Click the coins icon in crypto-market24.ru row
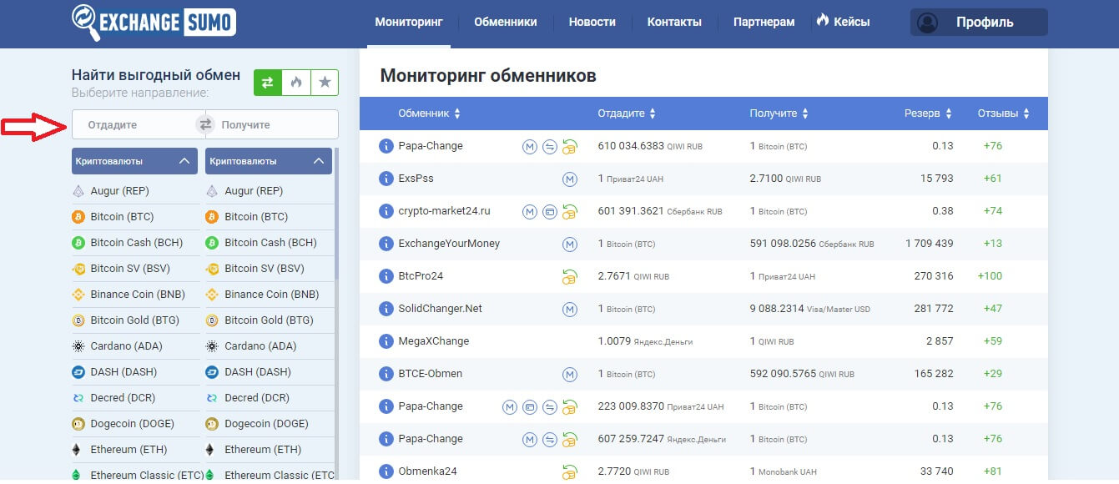1119x484 pixels. 570,211
